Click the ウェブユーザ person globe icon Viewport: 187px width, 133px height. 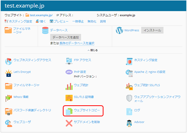8,123
